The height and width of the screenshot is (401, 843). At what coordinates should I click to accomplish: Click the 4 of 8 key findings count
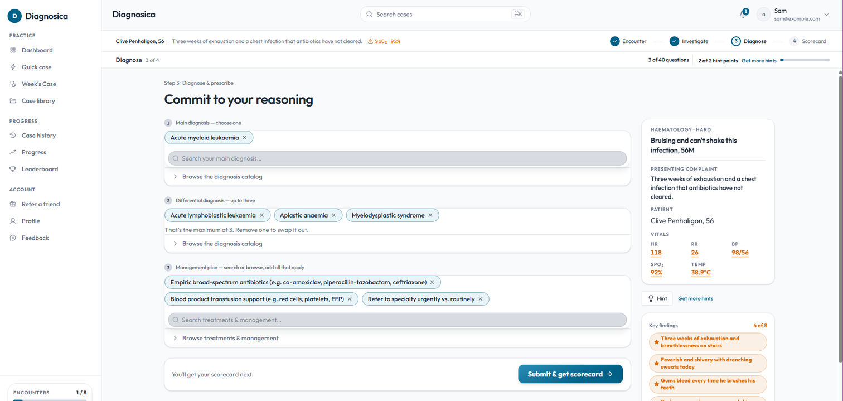tap(760, 325)
